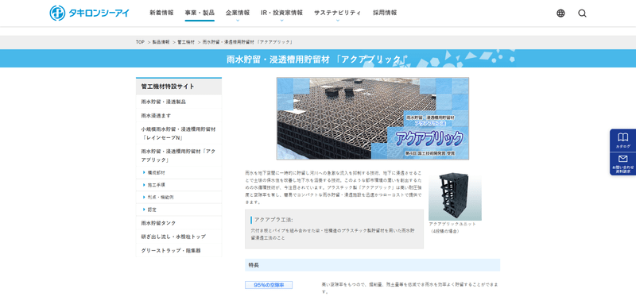Viewport: 636px width, 304px height.
Task: Open グリーストラップ・阻集器 in the sidebar
Action: (179, 250)
